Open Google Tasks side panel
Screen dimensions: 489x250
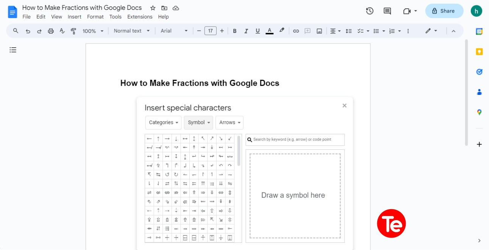click(x=479, y=72)
